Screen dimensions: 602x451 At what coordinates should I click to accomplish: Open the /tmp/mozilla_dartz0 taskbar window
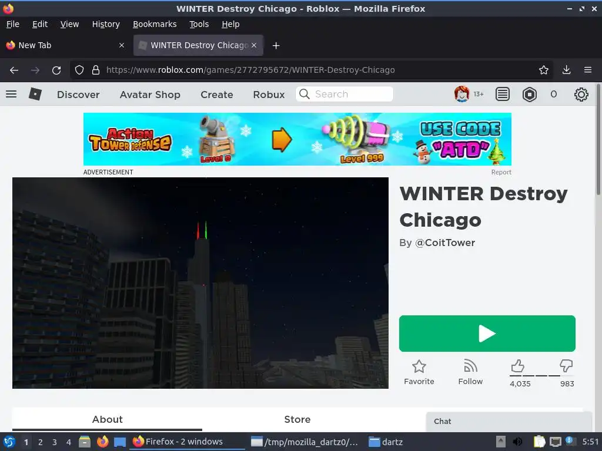click(304, 442)
